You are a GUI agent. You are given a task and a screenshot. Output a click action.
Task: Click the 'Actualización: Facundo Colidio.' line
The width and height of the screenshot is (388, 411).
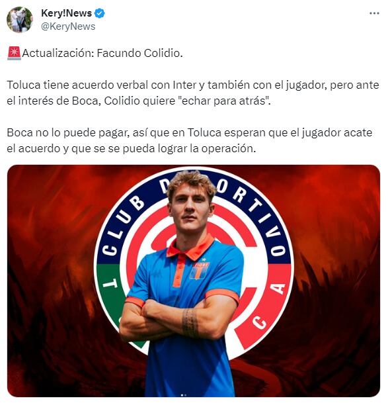[x=102, y=53]
